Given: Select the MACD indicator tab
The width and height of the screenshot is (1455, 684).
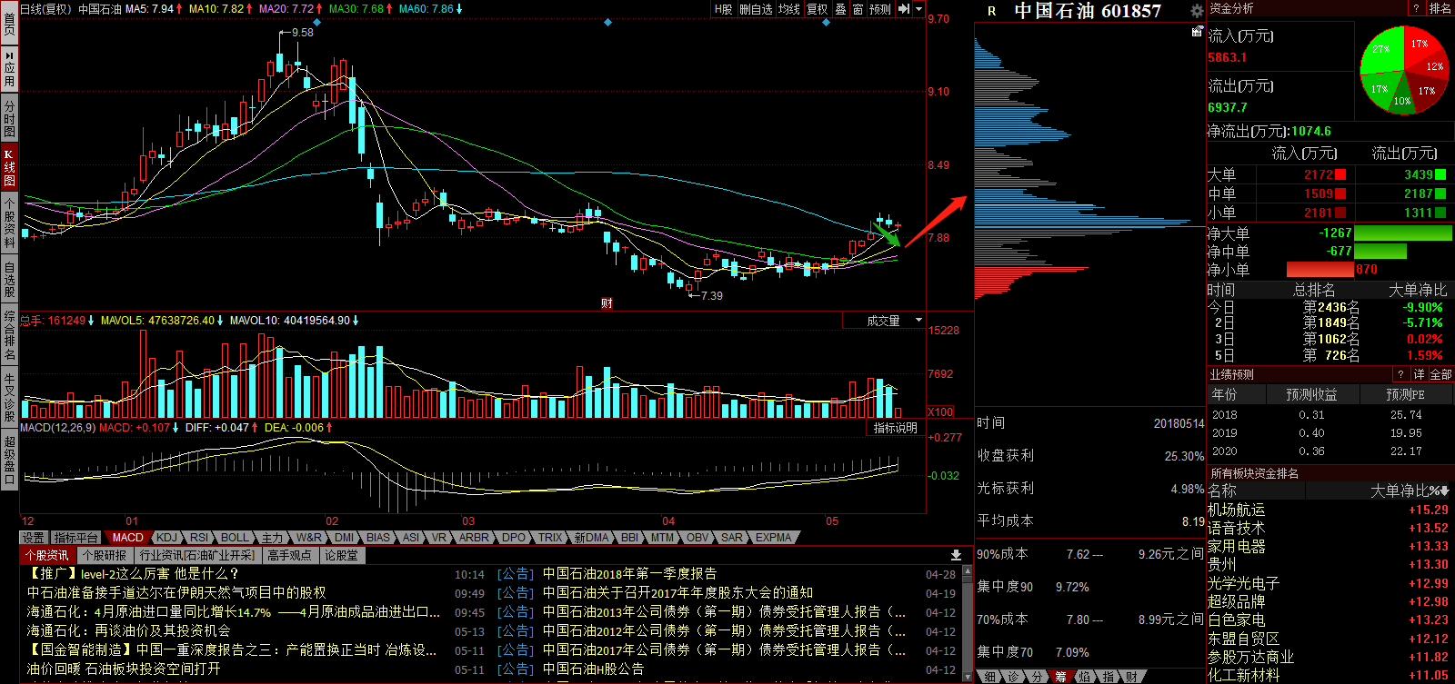Looking at the screenshot, I should click(x=127, y=538).
